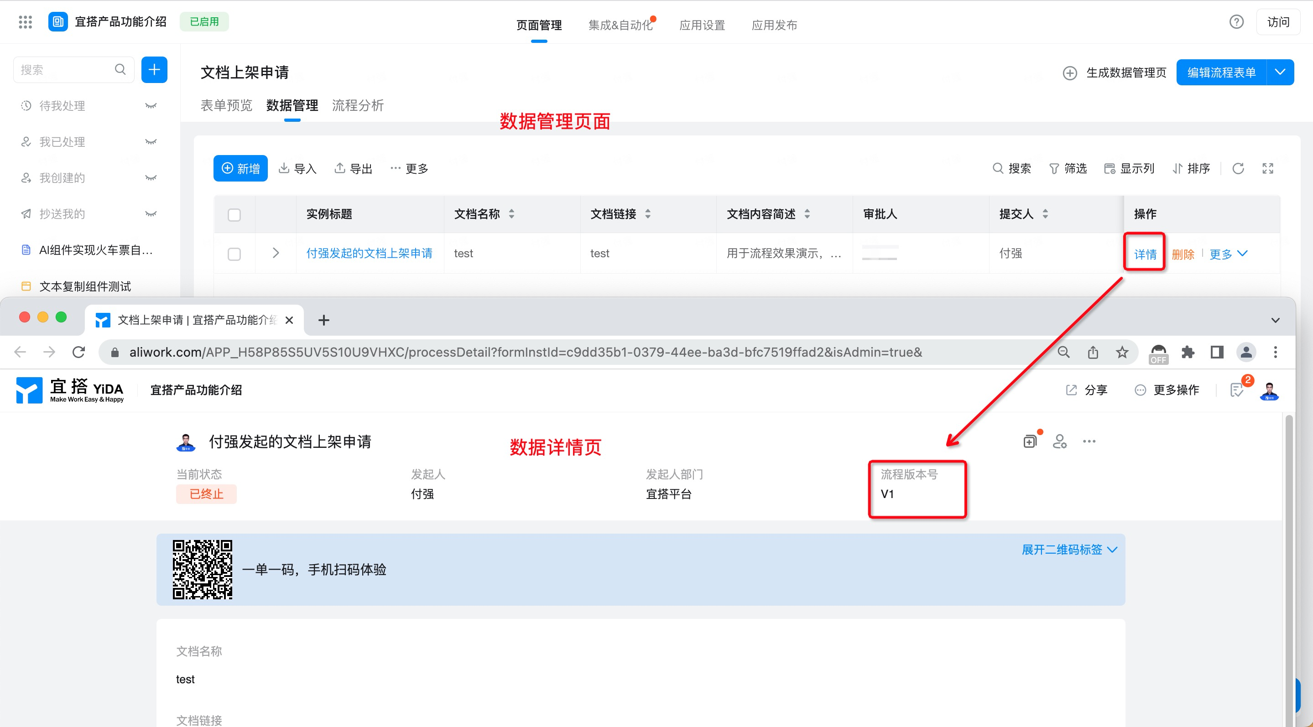Share page via browser share icon

point(1093,352)
